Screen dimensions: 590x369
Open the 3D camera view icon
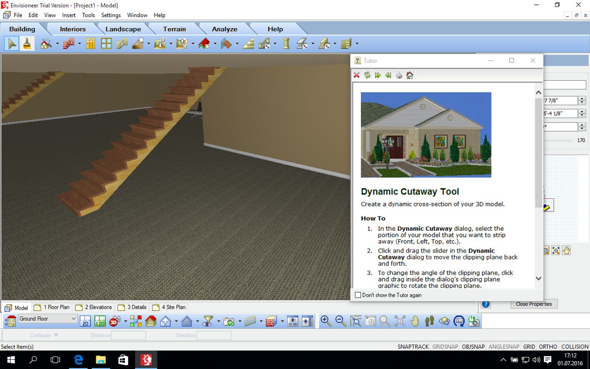pos(115,321)
